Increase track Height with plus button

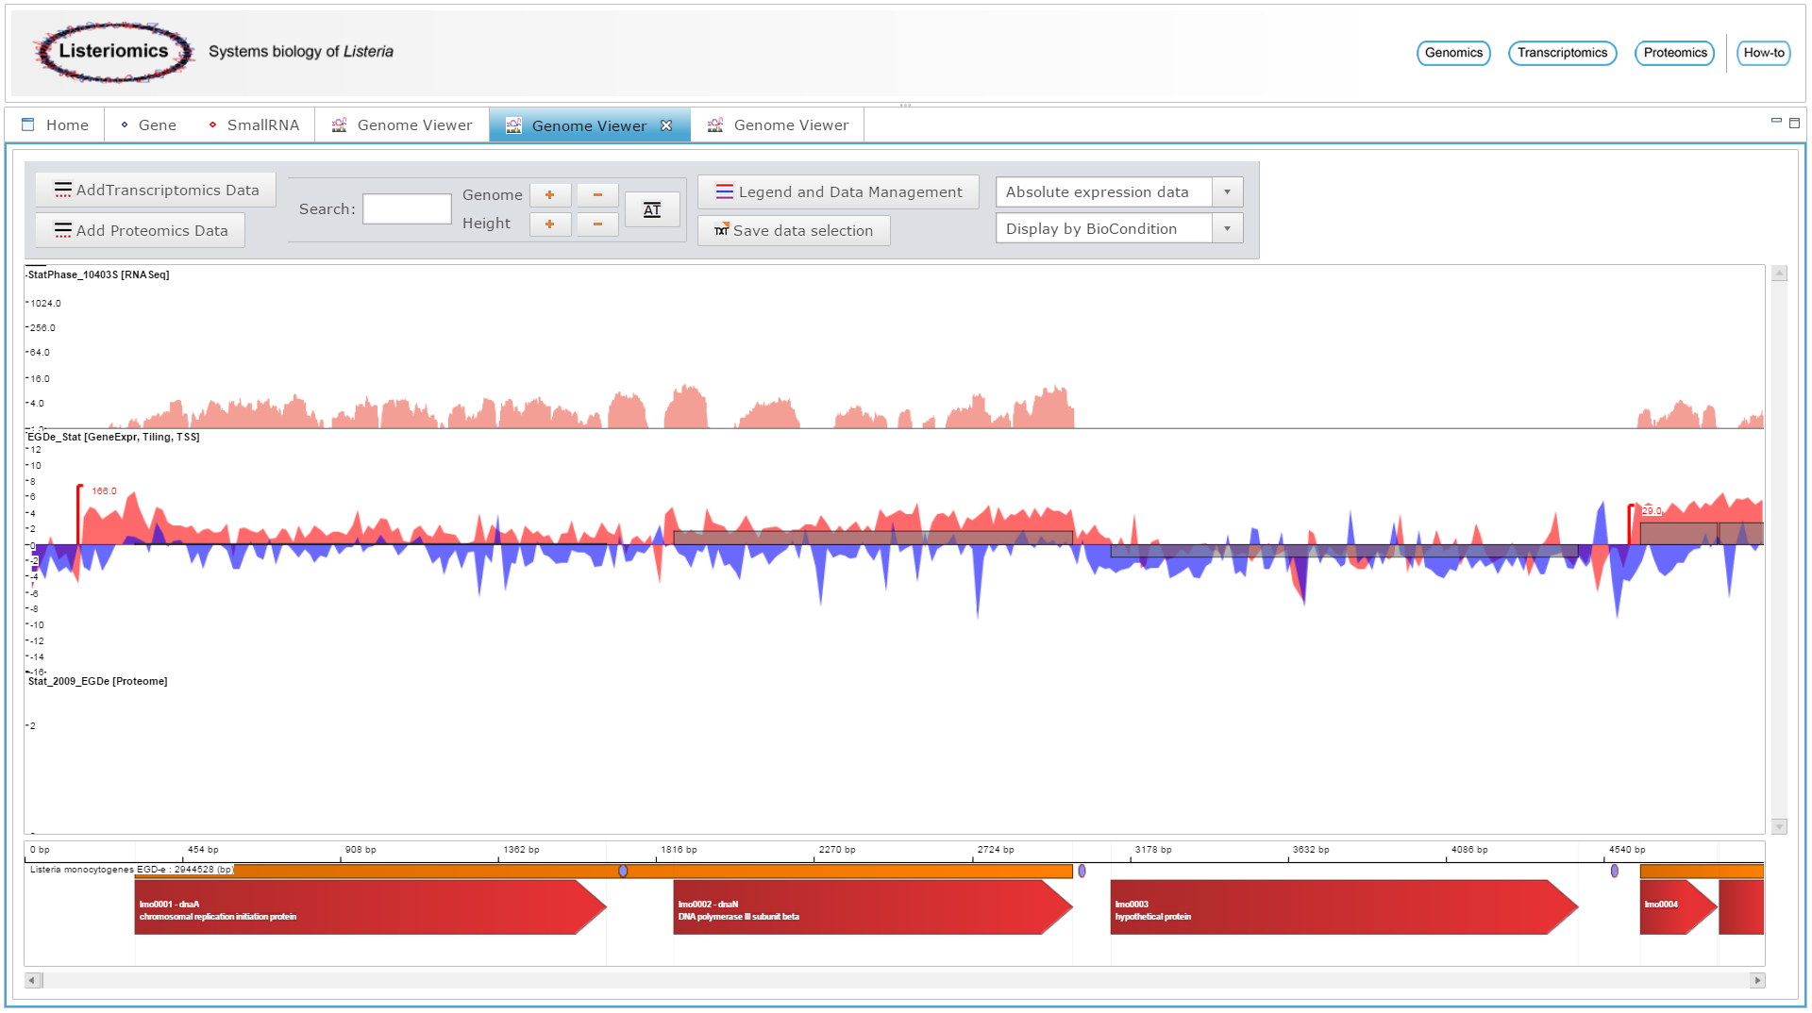[549, 224]
